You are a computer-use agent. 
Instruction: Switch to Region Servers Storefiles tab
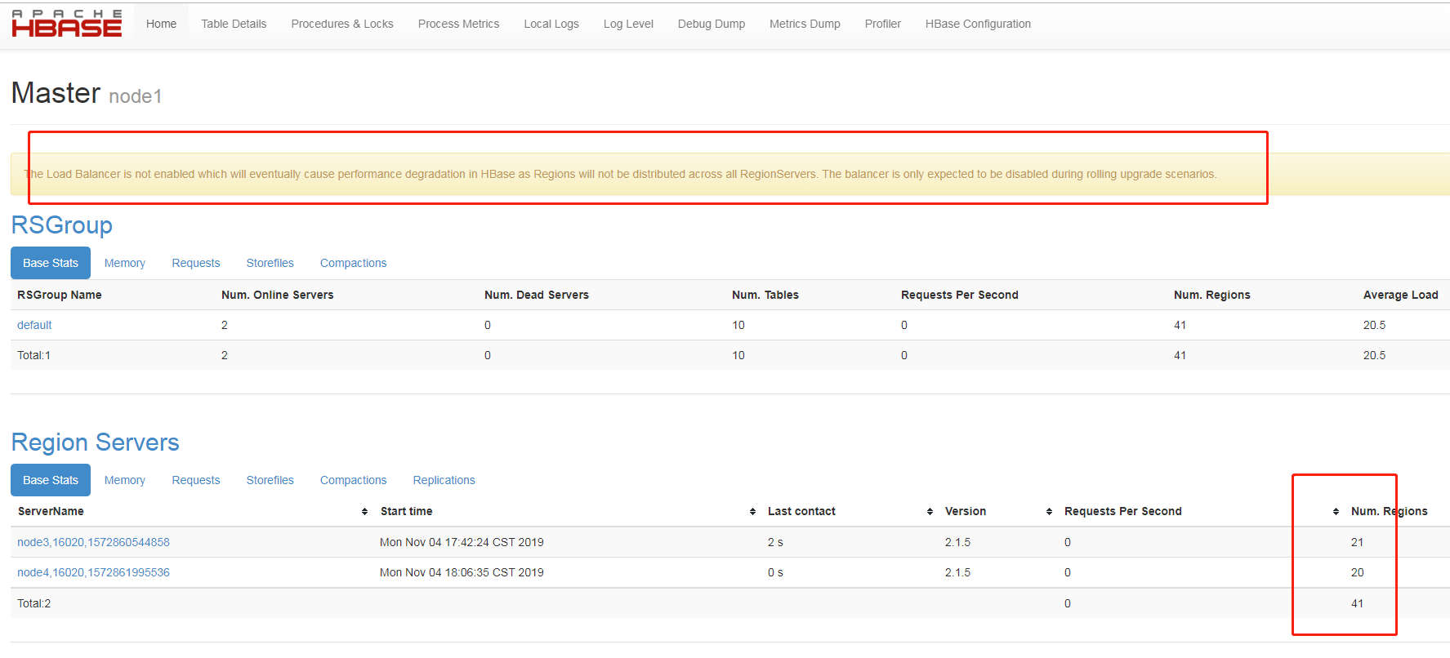tap(270, 480)
